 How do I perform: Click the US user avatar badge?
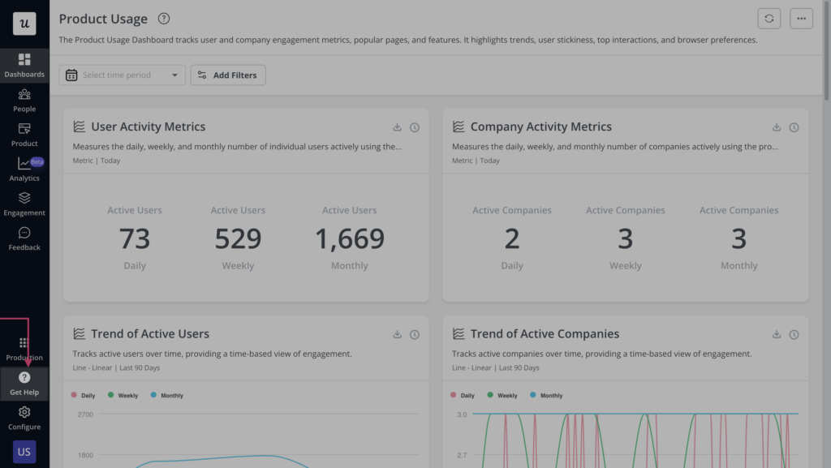tap(24, 452)
